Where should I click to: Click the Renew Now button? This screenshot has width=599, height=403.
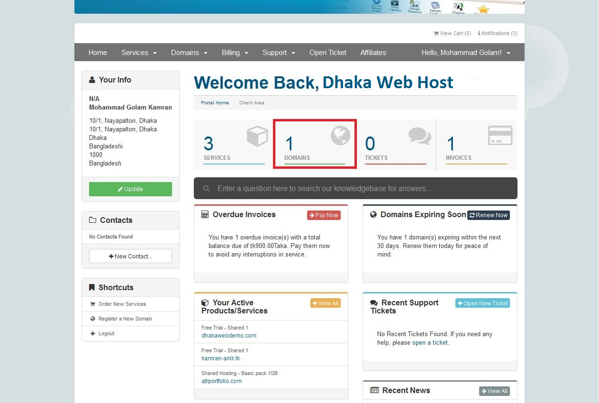(x=489, y=215)
